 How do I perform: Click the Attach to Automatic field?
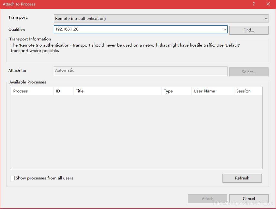pos(141,71)
